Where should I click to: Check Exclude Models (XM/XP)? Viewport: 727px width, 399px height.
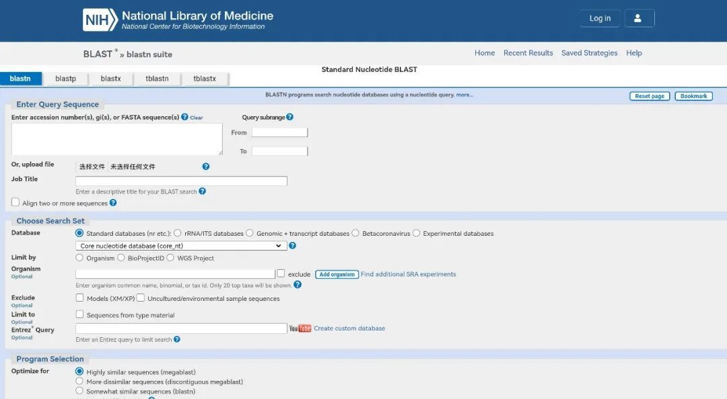79,298
